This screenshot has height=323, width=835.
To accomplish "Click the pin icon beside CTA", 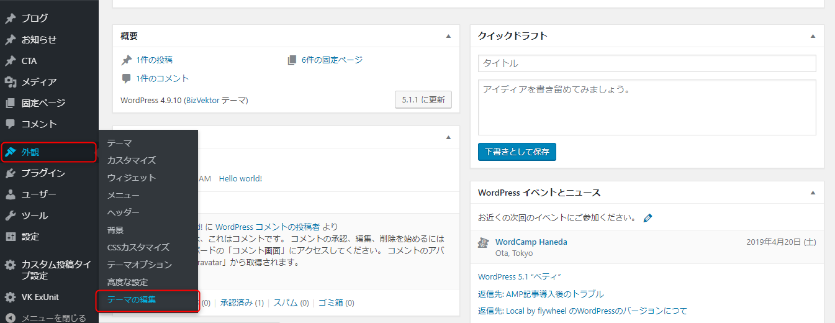I will 10,61.
